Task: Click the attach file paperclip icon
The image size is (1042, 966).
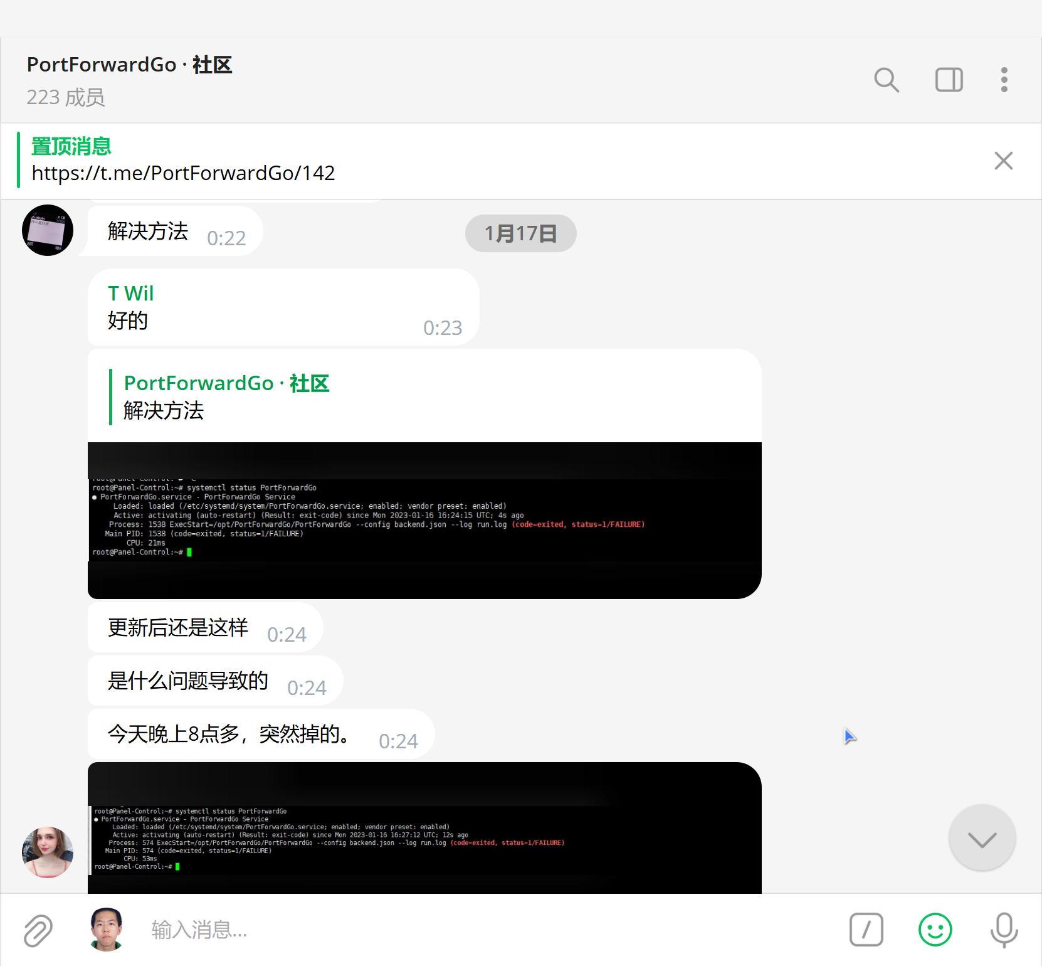Action: coord(38,930)
